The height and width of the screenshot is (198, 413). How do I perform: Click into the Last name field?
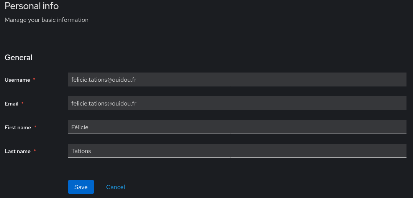[x=237, y=151]
